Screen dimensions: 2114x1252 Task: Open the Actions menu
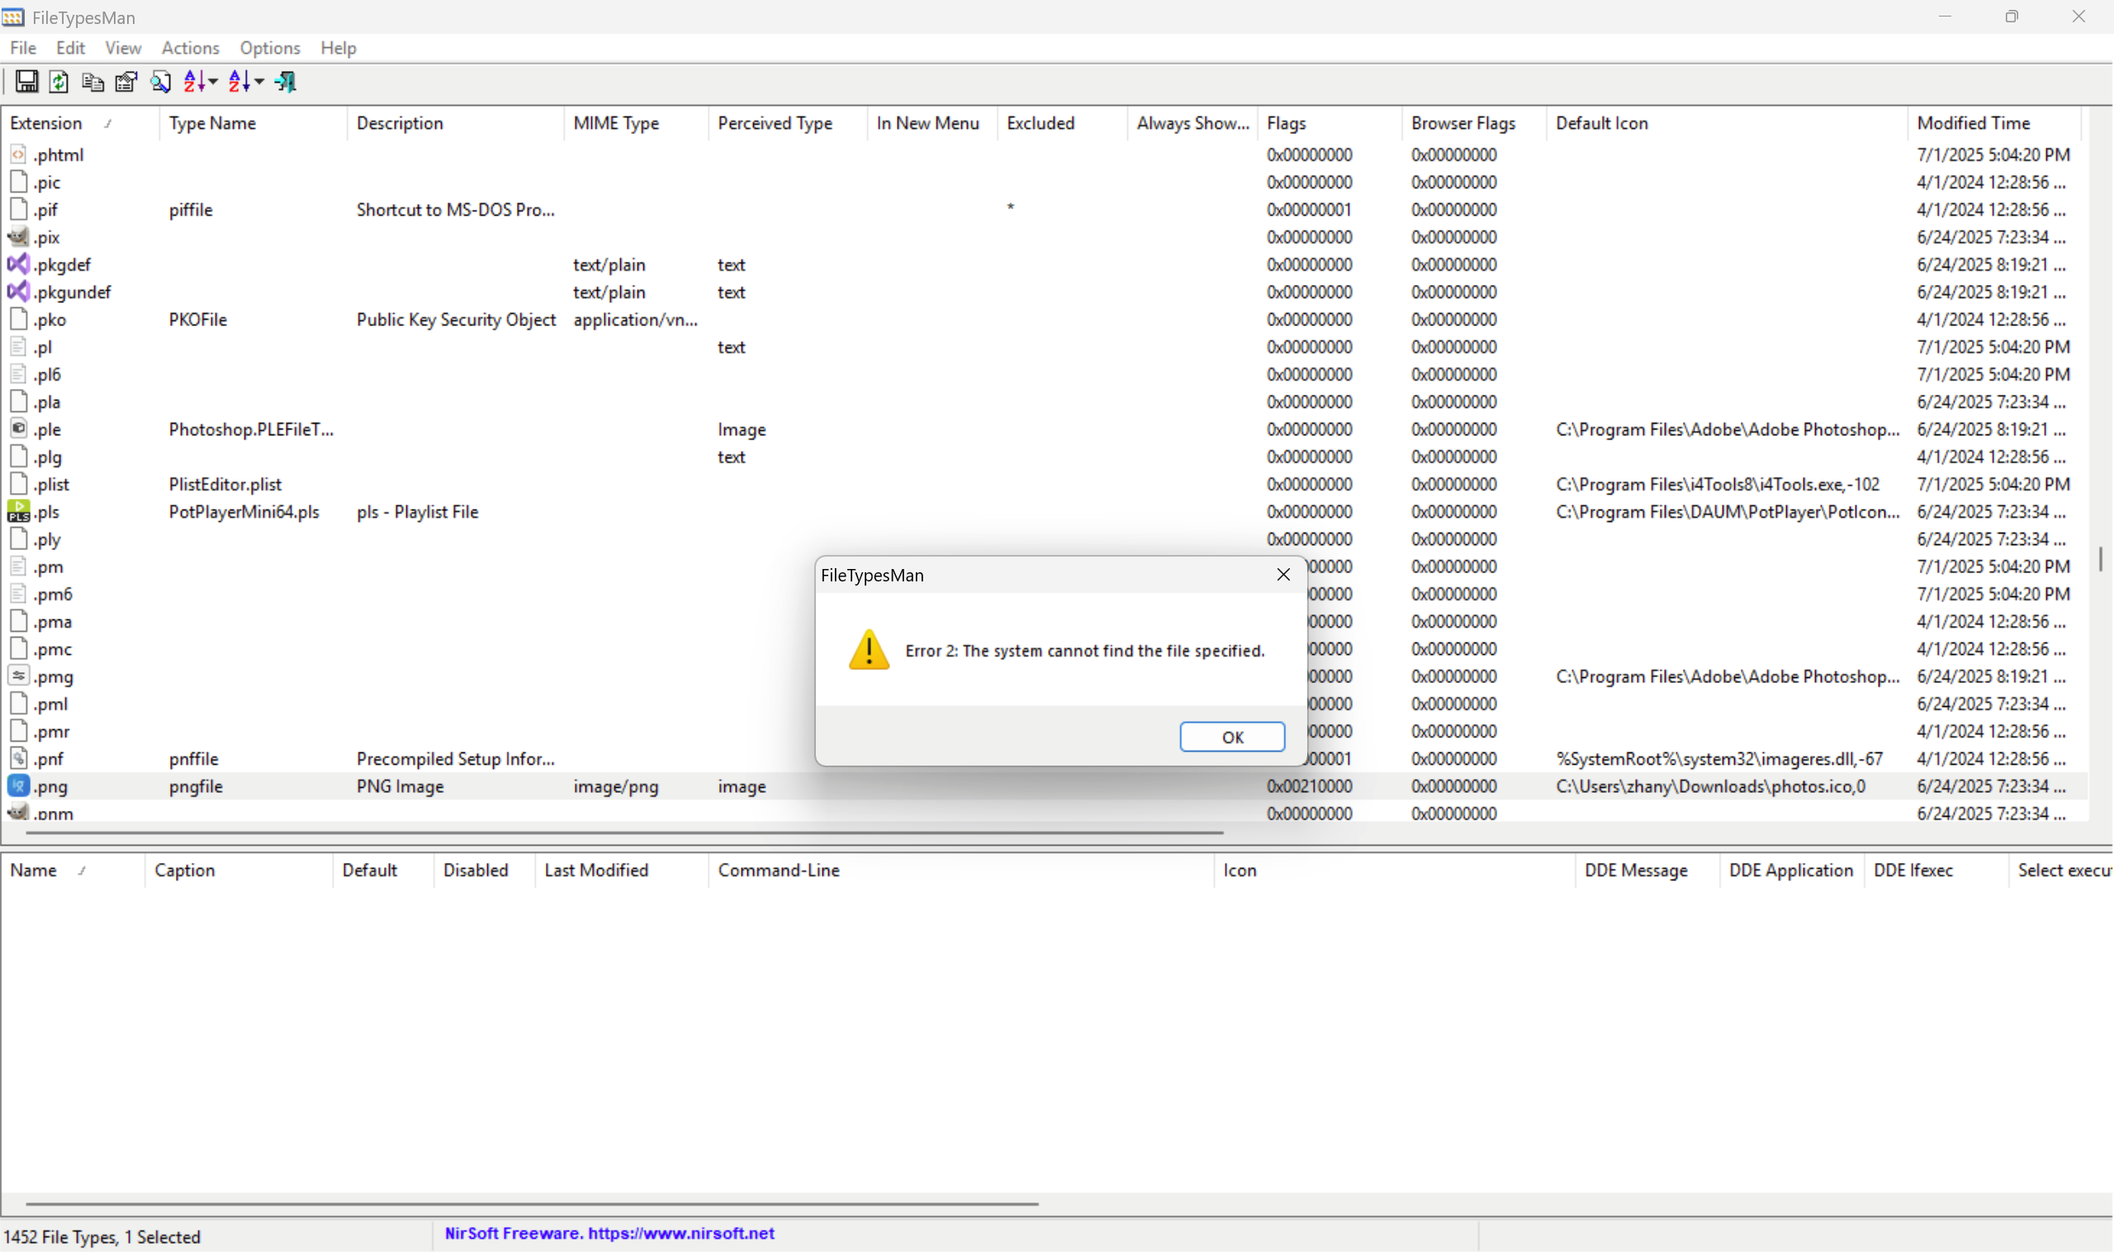tap(191, 48)
